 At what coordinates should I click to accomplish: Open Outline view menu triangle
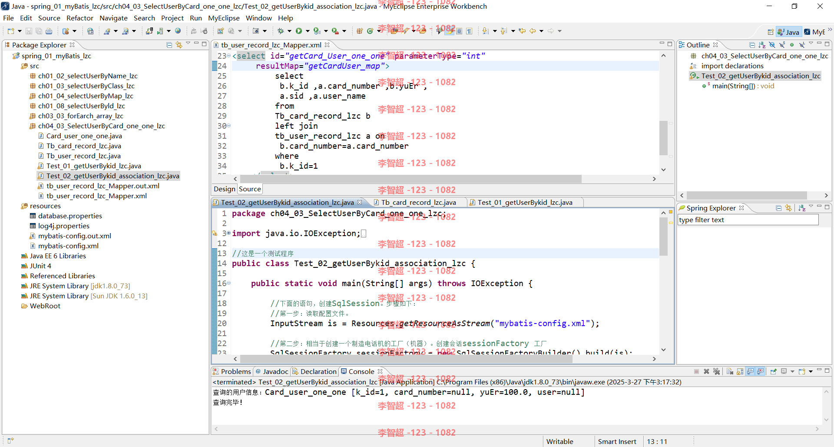811,43
